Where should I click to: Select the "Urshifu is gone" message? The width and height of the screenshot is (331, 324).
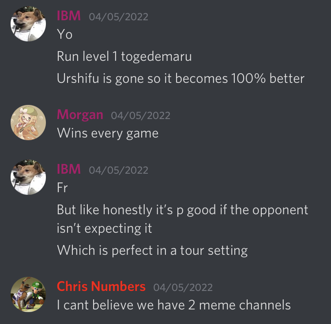point(181,78)
